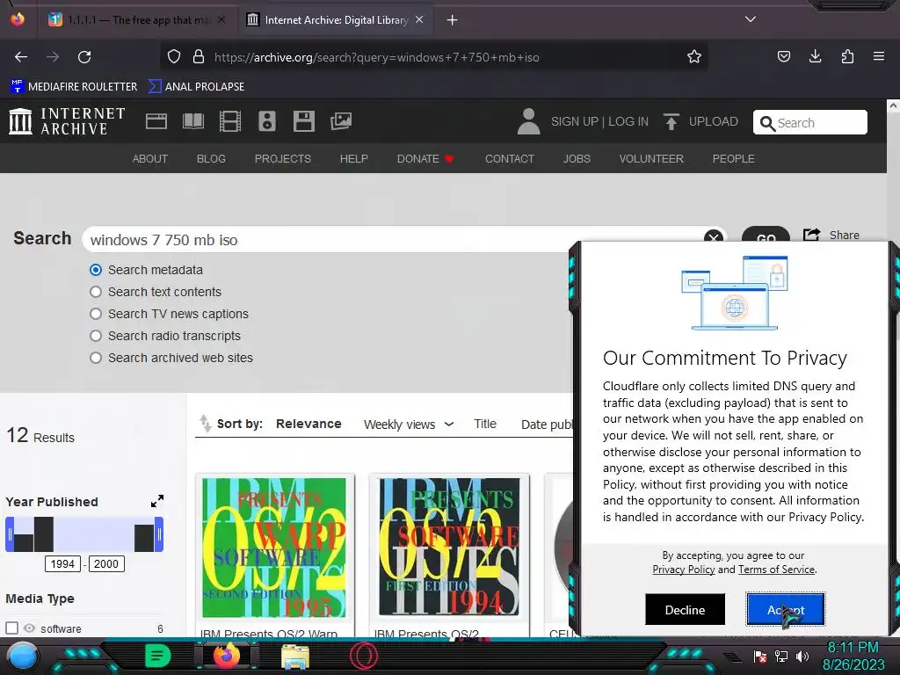
Task: Sort results by Title
Action: [x=485, y=424]
